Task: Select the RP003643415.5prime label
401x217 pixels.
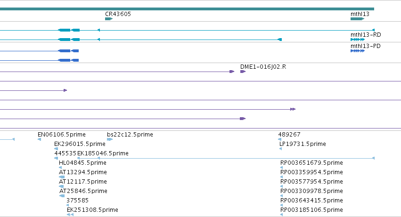Action: coord(311,201)
